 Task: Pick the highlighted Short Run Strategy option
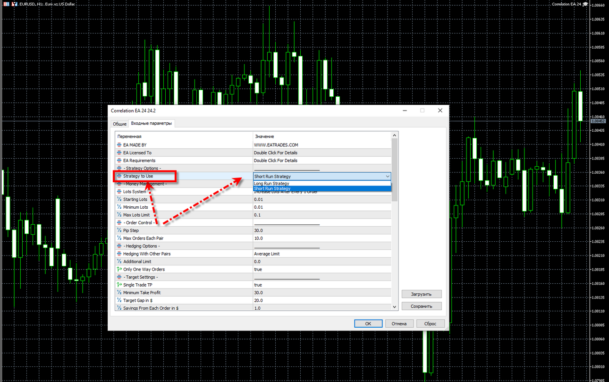tap(322, 188)
